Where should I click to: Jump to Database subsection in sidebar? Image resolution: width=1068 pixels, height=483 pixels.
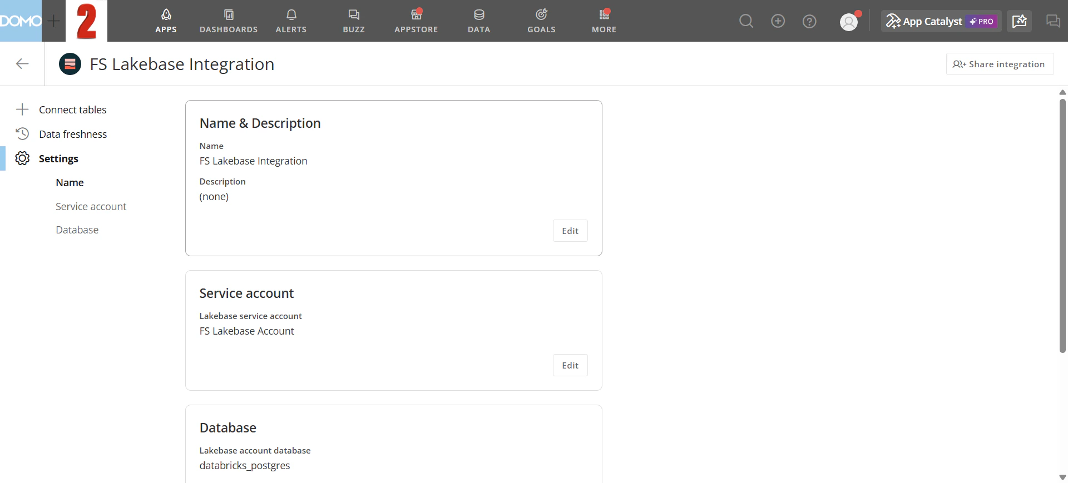77,230
